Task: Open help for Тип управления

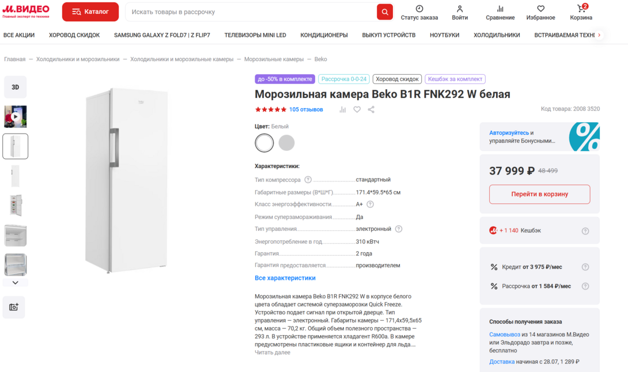Action: [399, 229]
